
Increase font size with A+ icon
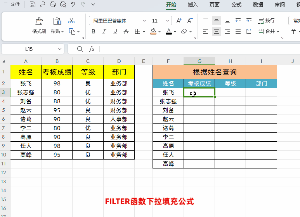click(179, 21)
